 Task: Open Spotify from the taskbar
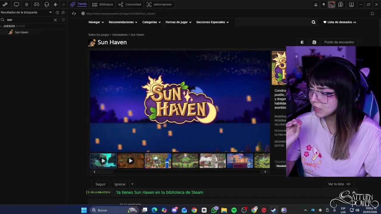point(234,210)
